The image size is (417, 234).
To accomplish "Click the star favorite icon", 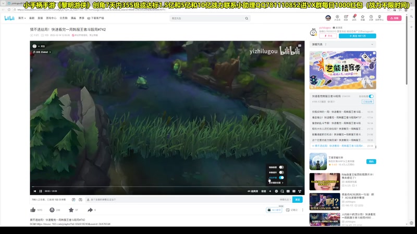I will click(70, 210).
